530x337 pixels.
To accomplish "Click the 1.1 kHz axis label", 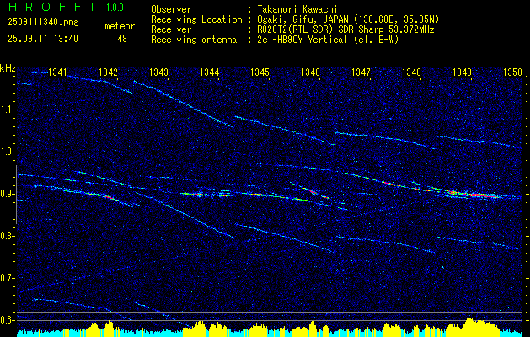I will 8,110.
